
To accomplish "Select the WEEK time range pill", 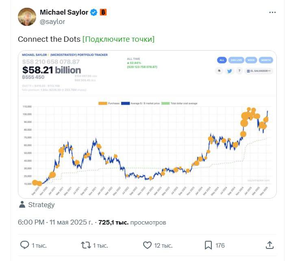I will 251,60.
